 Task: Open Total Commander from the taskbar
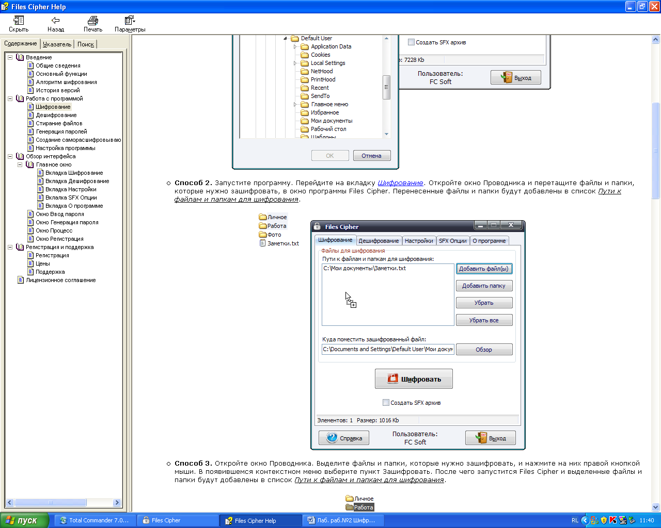96,520
